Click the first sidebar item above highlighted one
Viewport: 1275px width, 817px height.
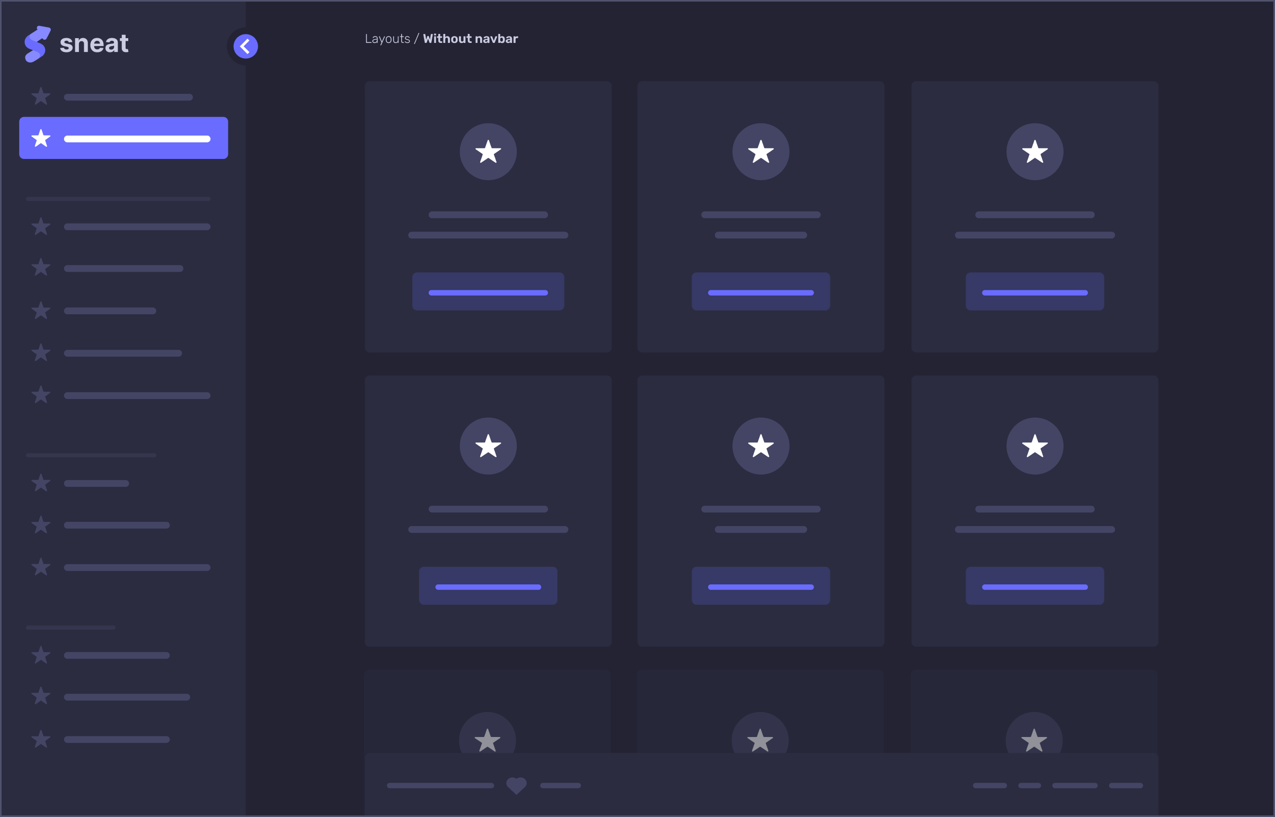pos(111,97)
